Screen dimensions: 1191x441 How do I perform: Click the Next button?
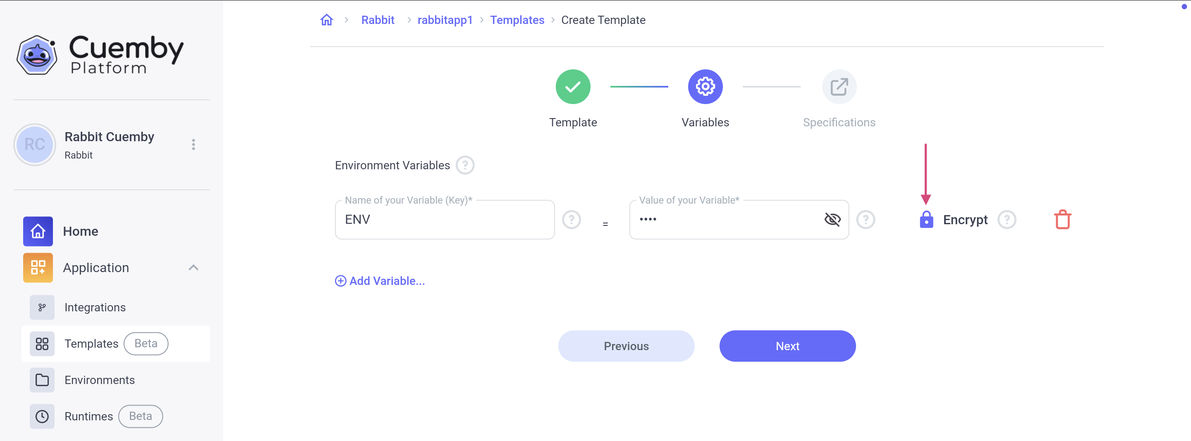pos(787,346)
